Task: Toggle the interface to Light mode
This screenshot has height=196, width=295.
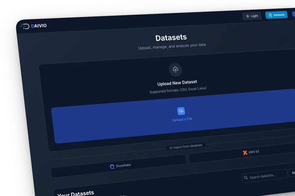Action: [252, 16]
